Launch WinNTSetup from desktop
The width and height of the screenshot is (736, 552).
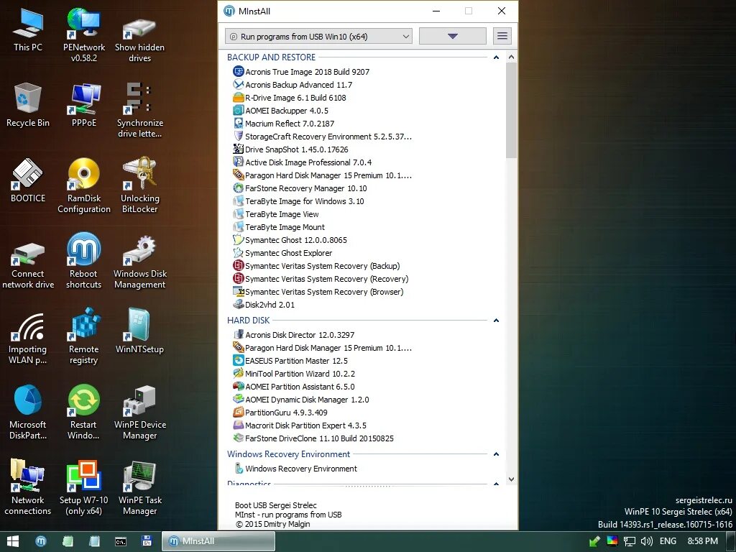point(140,331)
